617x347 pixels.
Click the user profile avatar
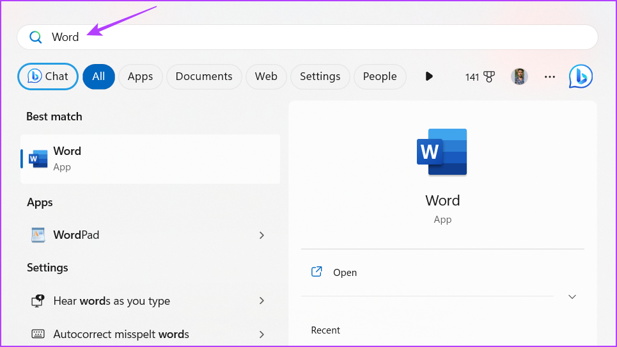pyautogui.click(x=519, y=77)
